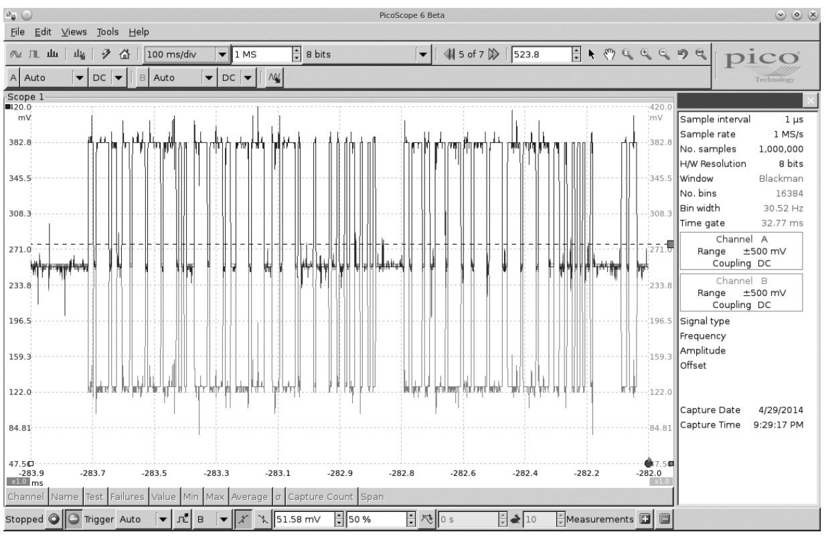Open advanced trigger type icon
Viewport: 826px width, 536px height.
[182, 519]
